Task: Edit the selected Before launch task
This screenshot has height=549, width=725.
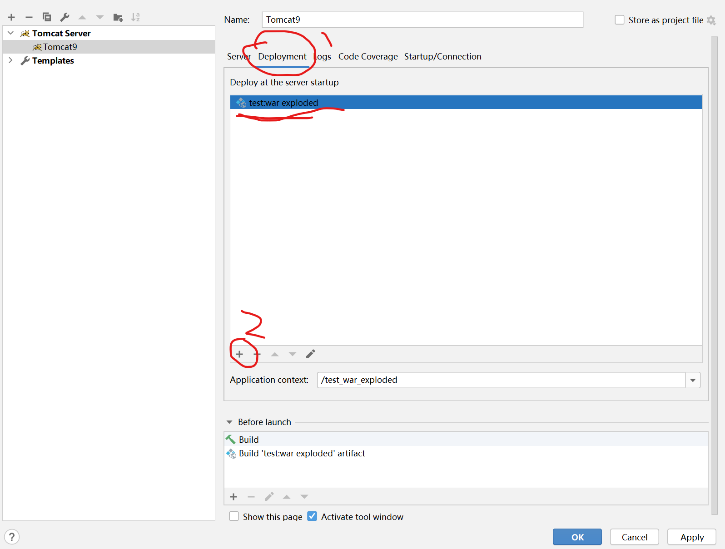Action: click(269, 497)
